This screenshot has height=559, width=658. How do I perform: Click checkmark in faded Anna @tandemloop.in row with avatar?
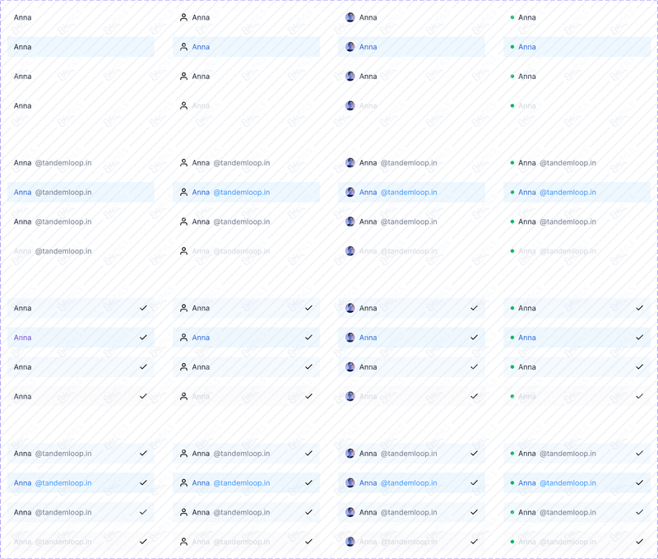[x=474, y=542]
